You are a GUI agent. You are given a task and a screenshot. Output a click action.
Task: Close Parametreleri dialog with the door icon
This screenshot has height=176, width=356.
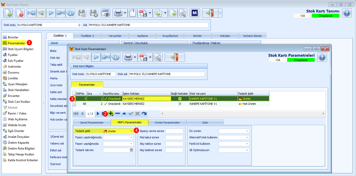click(175, 57)
